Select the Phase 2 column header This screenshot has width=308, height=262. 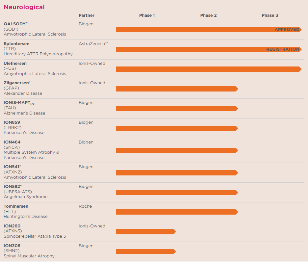point(208,15)
